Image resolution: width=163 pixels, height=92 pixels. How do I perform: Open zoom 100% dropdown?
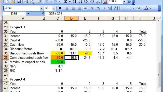[124, 2]
